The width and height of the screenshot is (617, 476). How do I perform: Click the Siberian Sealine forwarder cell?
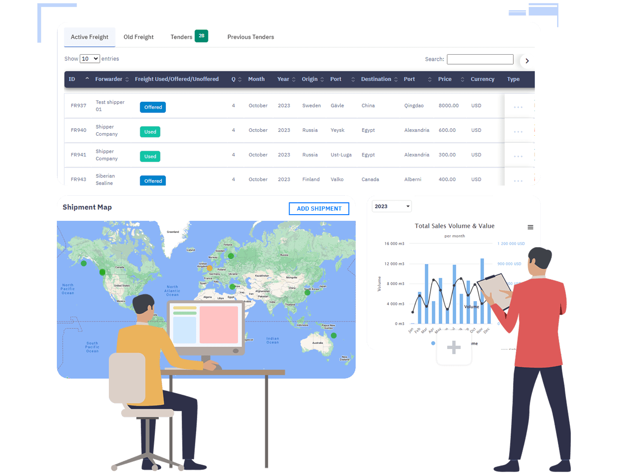click(105, 179)
